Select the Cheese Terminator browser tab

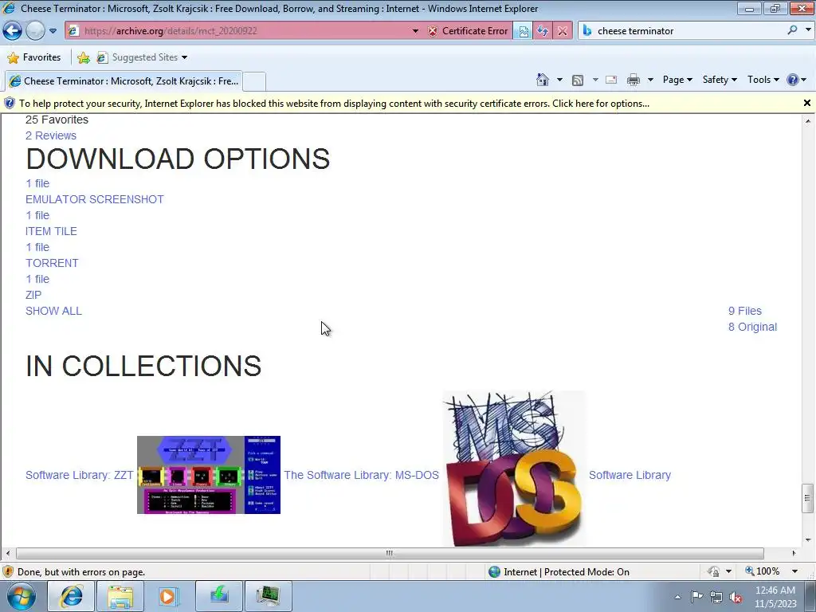point(124,80)
